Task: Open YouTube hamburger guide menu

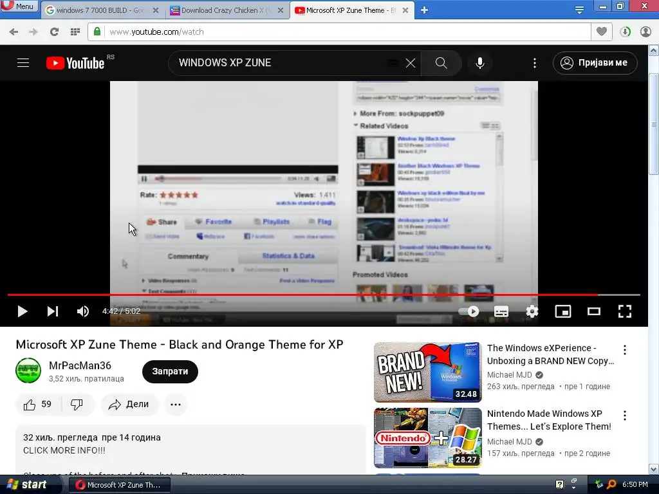Action: tap(23, 63)
